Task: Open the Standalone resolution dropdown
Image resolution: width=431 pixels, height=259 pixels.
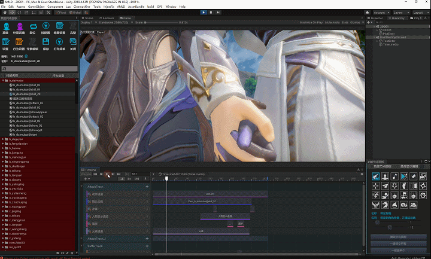Action: 116,23
